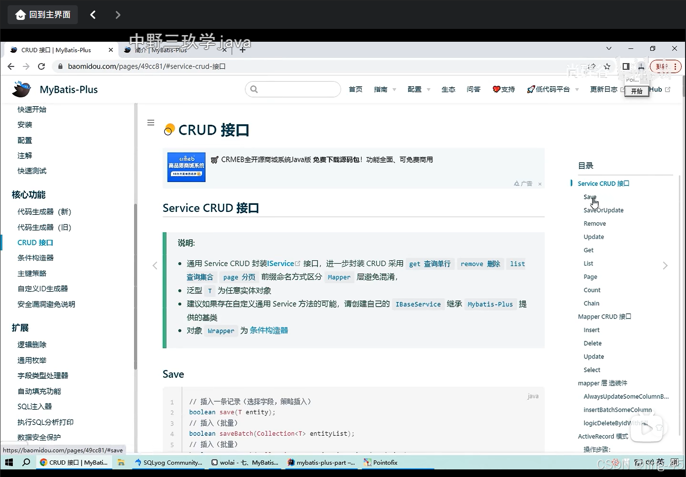Bookmark this page with the star icon
The width and height of the screenshot is (686, 477).
coord(607,66)
